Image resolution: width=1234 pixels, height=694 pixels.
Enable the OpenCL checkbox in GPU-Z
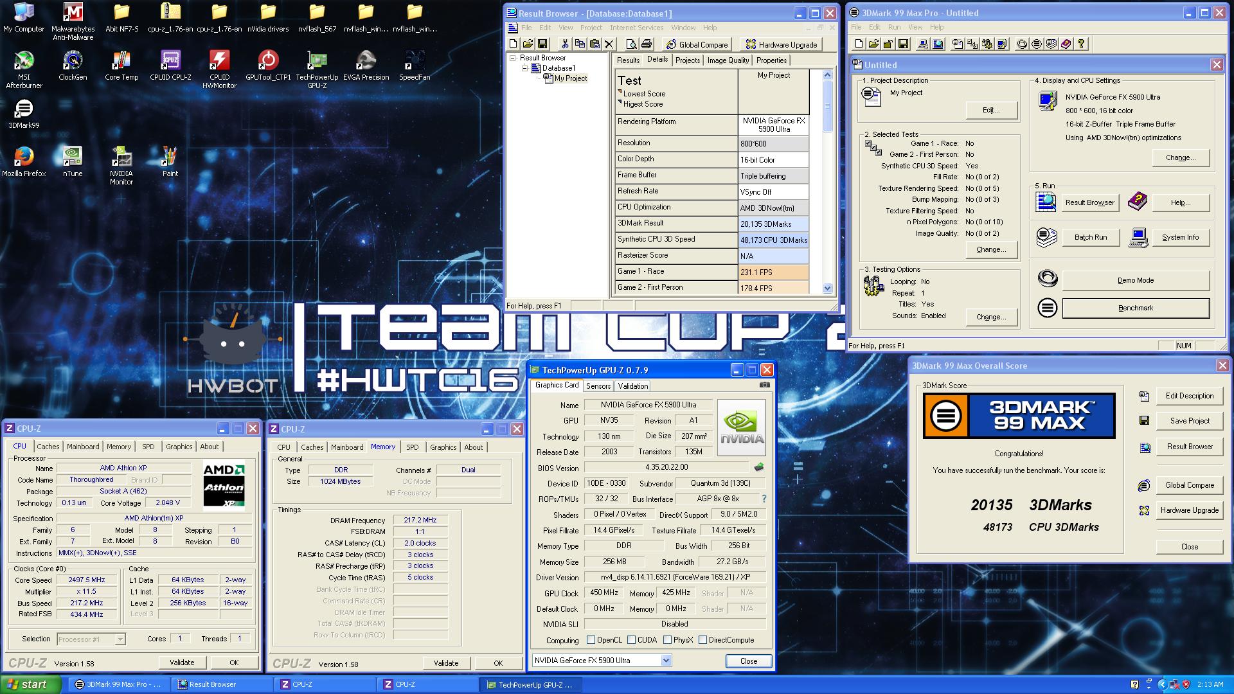click(591, 640)
